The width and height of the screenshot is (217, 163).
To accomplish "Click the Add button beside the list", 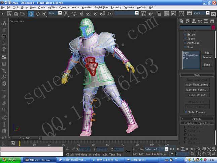I will coord(207,53).
